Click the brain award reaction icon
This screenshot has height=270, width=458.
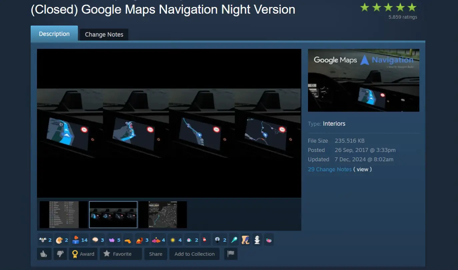coord(95,240)
